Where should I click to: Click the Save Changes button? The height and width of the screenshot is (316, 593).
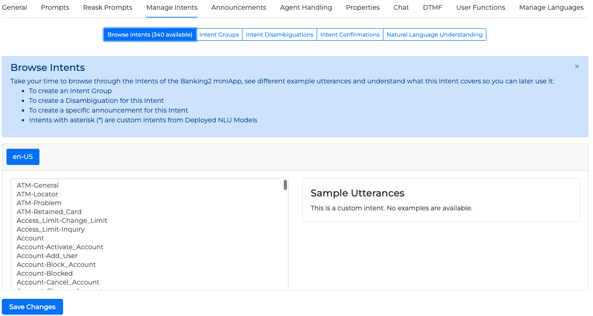point(32,307)
